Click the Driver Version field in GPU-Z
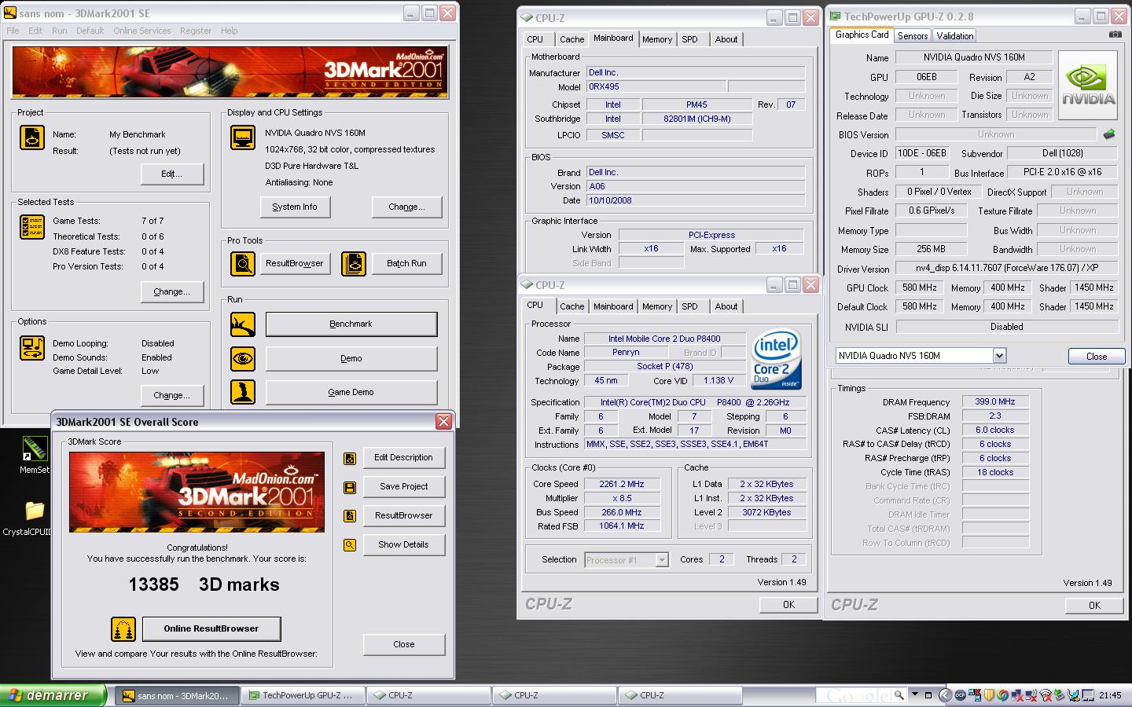 pos(1007,268)
